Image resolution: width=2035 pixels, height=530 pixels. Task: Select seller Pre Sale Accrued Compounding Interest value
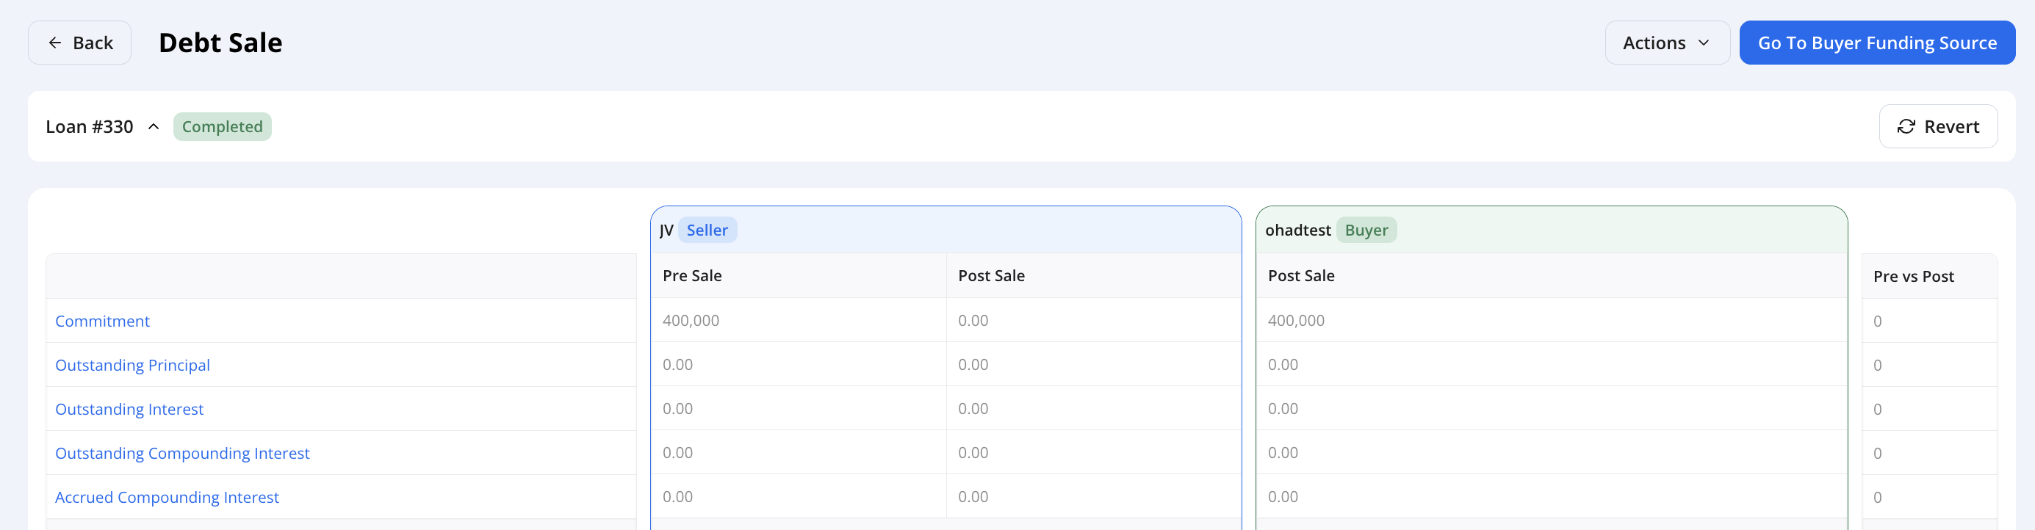click(678, 498)
